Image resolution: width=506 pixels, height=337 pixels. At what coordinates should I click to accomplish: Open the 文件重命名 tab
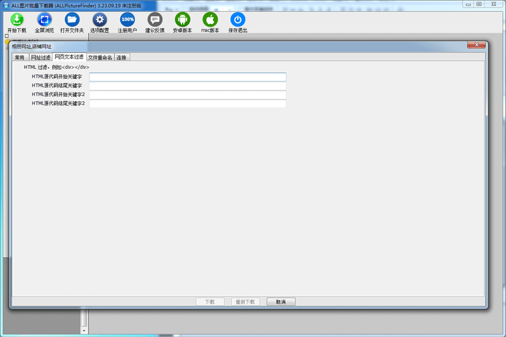click(100, 58)
